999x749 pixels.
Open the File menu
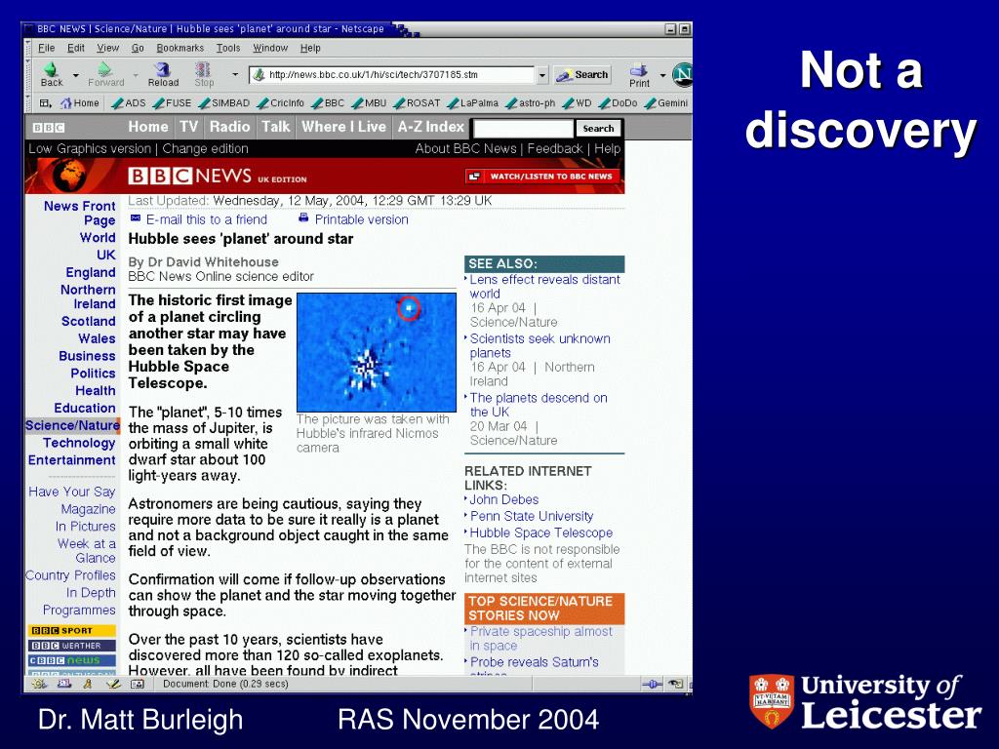47,48
